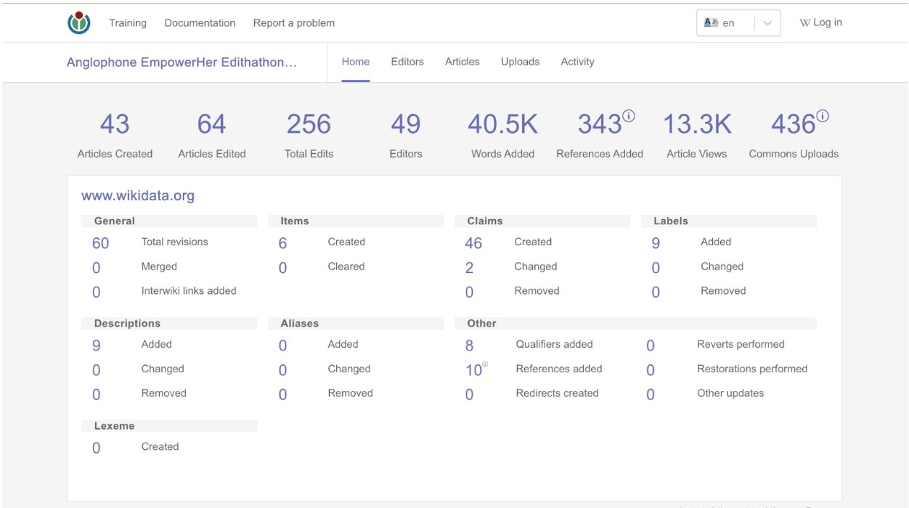Click the Other updates label

(x=731, y=393)
